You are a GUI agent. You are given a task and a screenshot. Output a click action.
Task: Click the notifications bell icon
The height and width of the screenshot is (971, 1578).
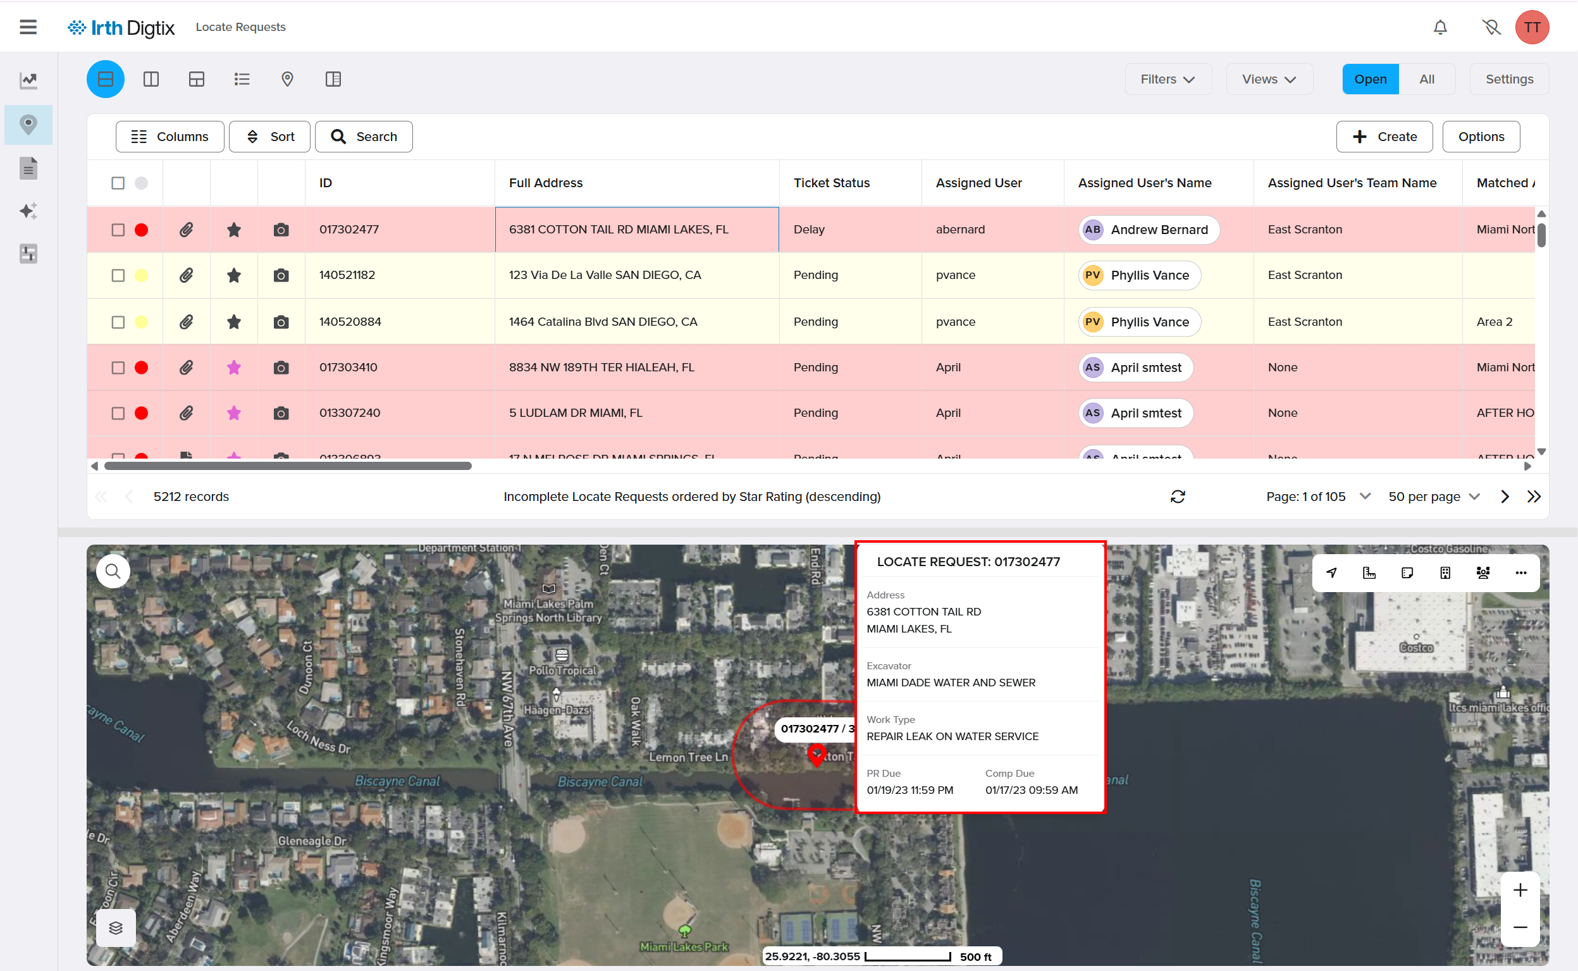click(x=1440, y=27)
